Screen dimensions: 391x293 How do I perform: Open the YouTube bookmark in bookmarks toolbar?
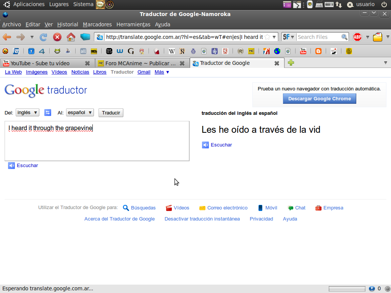click(303, 51)
